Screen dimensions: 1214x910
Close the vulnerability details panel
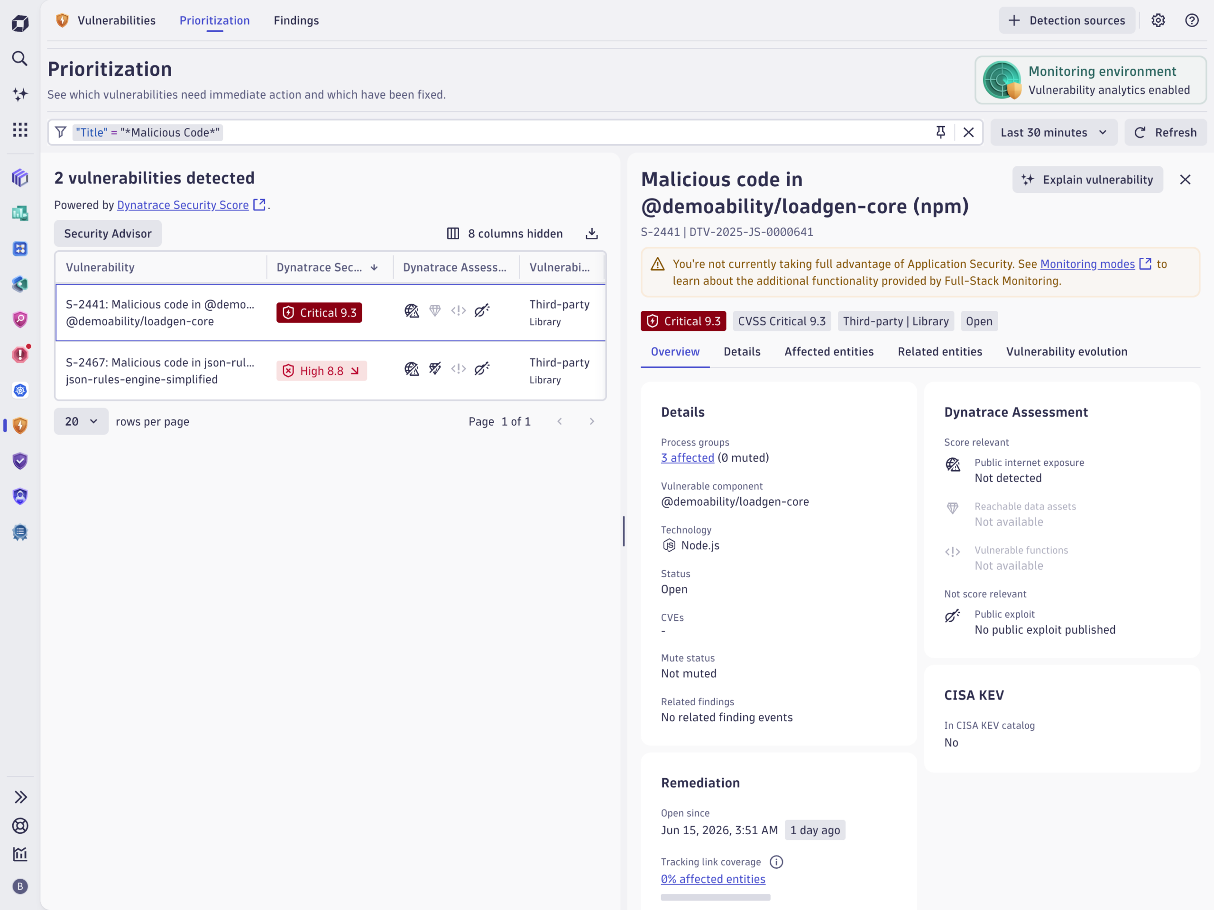(x=1185, y=179)
